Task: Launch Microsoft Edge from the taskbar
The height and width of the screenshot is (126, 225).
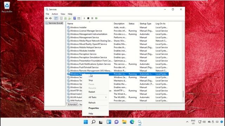Action: tap(132, 122)
